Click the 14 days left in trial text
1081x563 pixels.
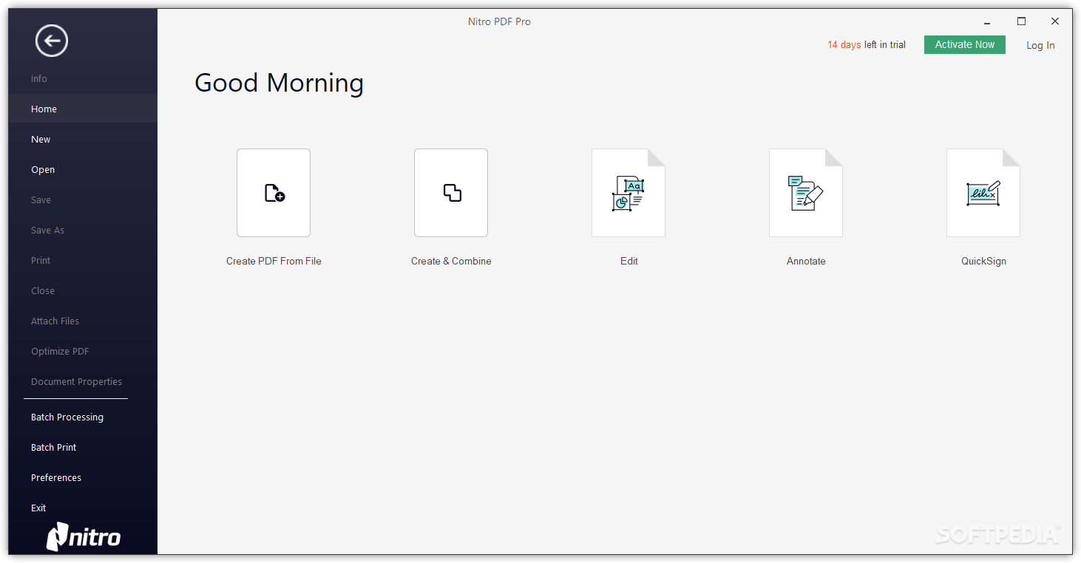click(867, 45)
